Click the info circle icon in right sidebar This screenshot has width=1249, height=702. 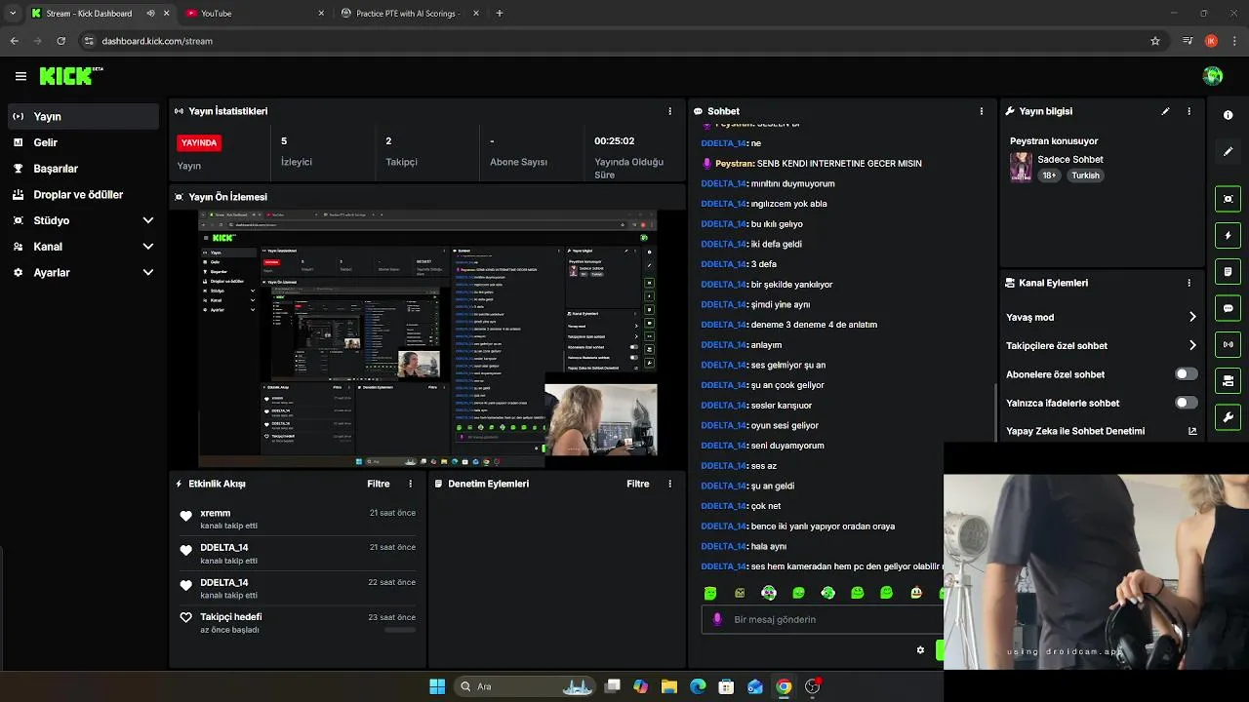coord(1228,115)
